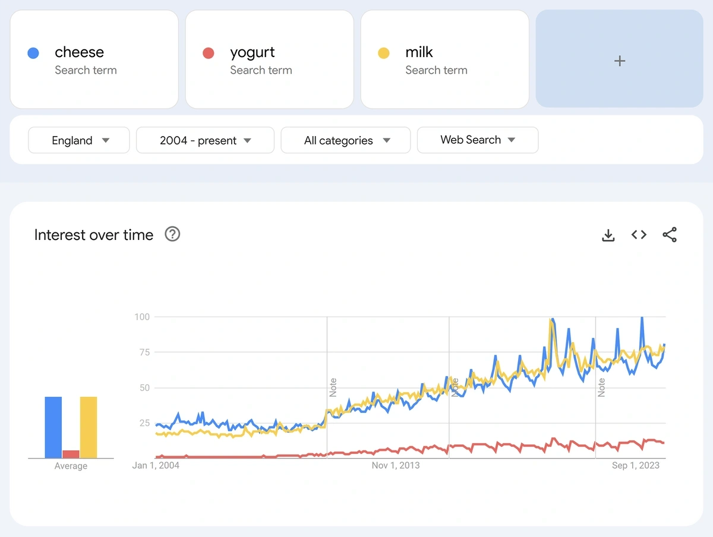Click the red dot beside yogurt

[209, 53]
